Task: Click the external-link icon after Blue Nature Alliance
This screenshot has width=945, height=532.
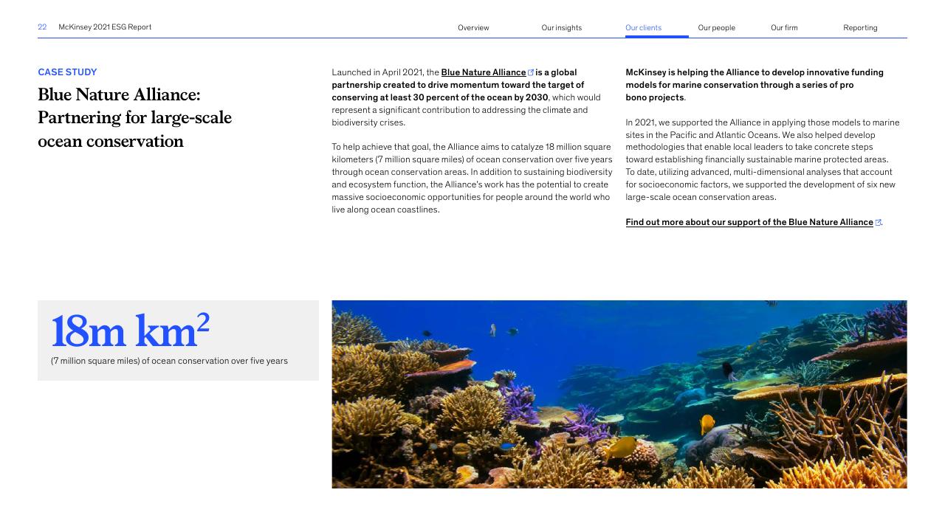Action: click(531, 72)
